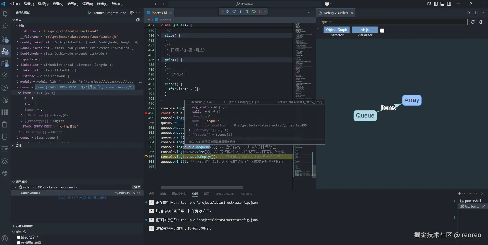Stop debugging with the red square
The height and width of the screenshot is (245, 488).
point(261,11)
